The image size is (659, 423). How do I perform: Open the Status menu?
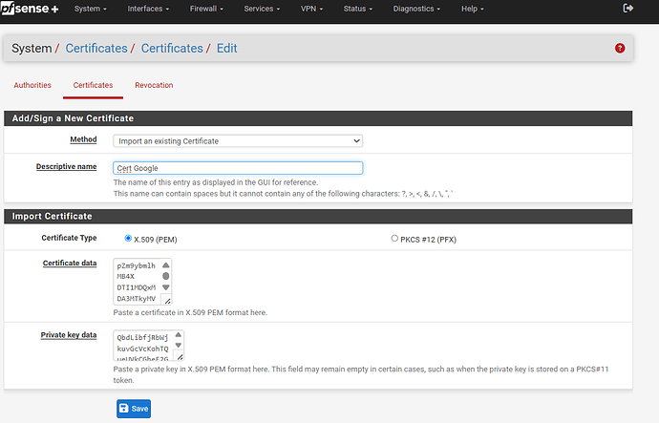pos(357,9)
